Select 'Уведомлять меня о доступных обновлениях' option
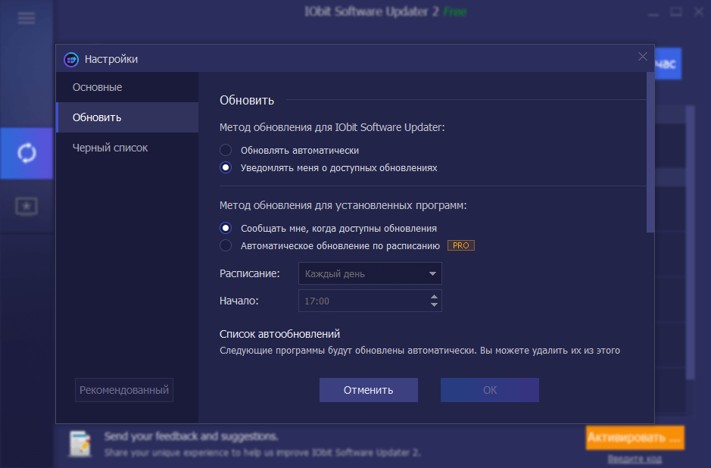 tap(226, 168)
